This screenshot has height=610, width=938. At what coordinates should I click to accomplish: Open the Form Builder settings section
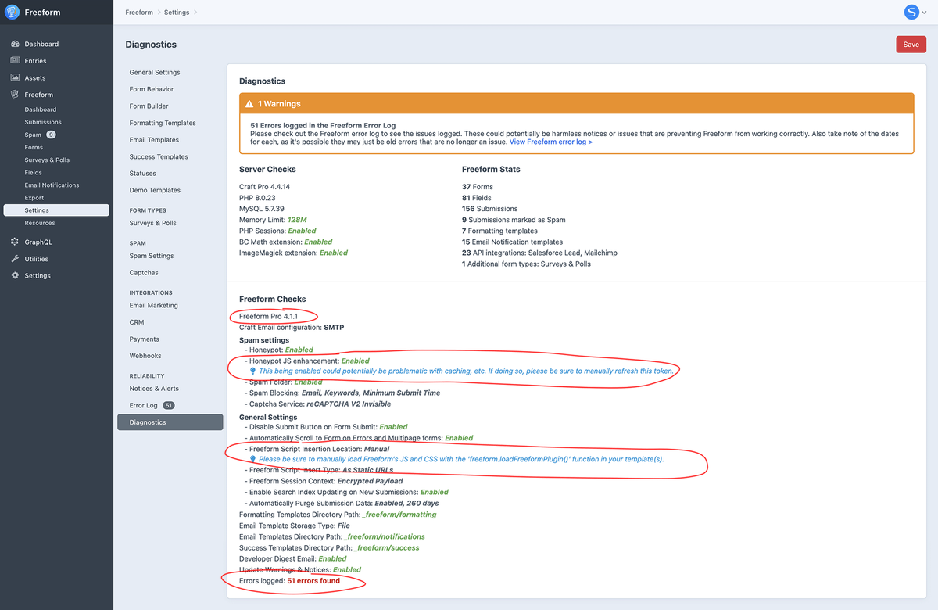coord(149,106)
